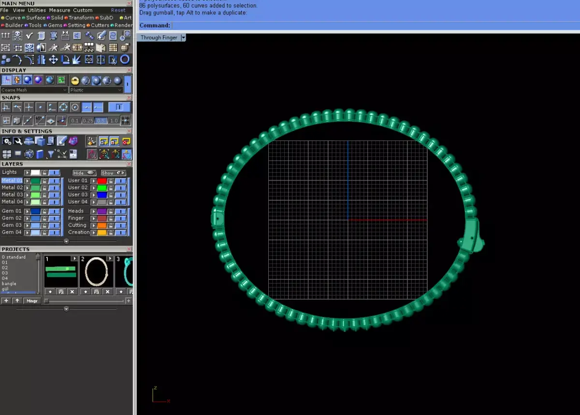This screenshot has width=580, height=415.
Task: Click the green four-viewport layout icon
Action: pos(61,80)
